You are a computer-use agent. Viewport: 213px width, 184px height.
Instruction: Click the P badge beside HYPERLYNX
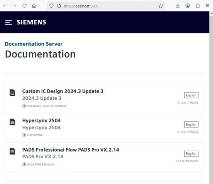24,135
